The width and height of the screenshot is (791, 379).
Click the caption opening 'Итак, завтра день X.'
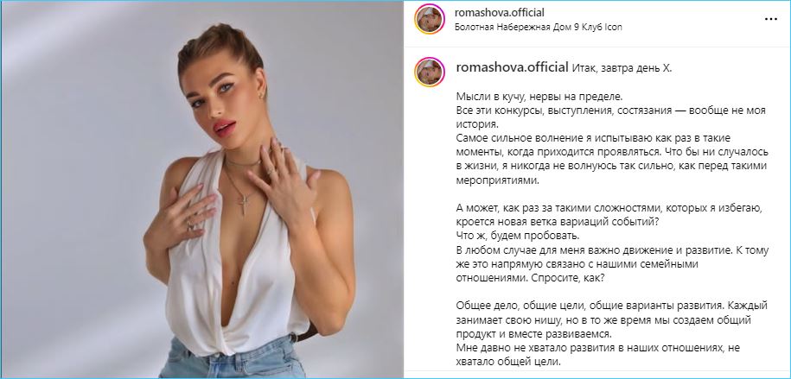point(622,68)
